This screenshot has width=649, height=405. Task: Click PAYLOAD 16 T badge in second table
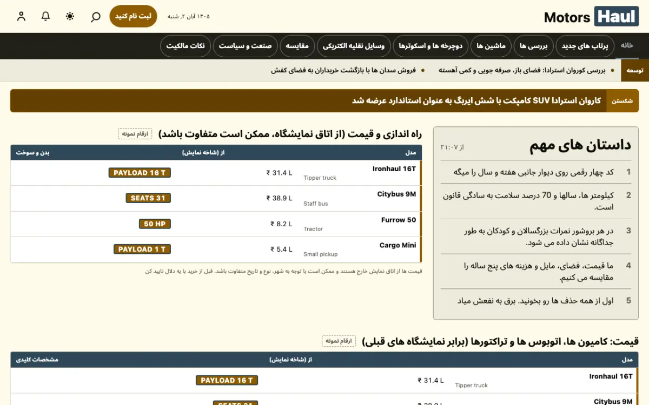[227, 380]
